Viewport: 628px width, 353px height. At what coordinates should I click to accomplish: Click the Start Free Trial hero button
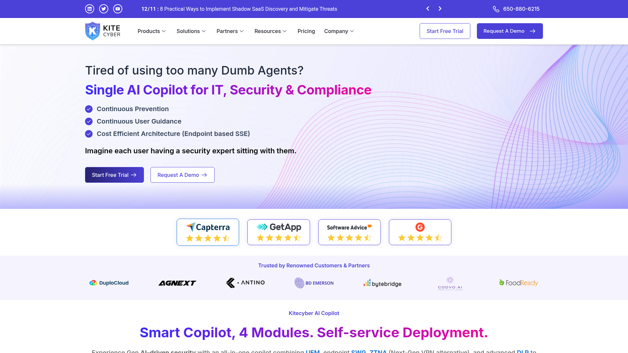pyautogui.click(x=114, y=175)
